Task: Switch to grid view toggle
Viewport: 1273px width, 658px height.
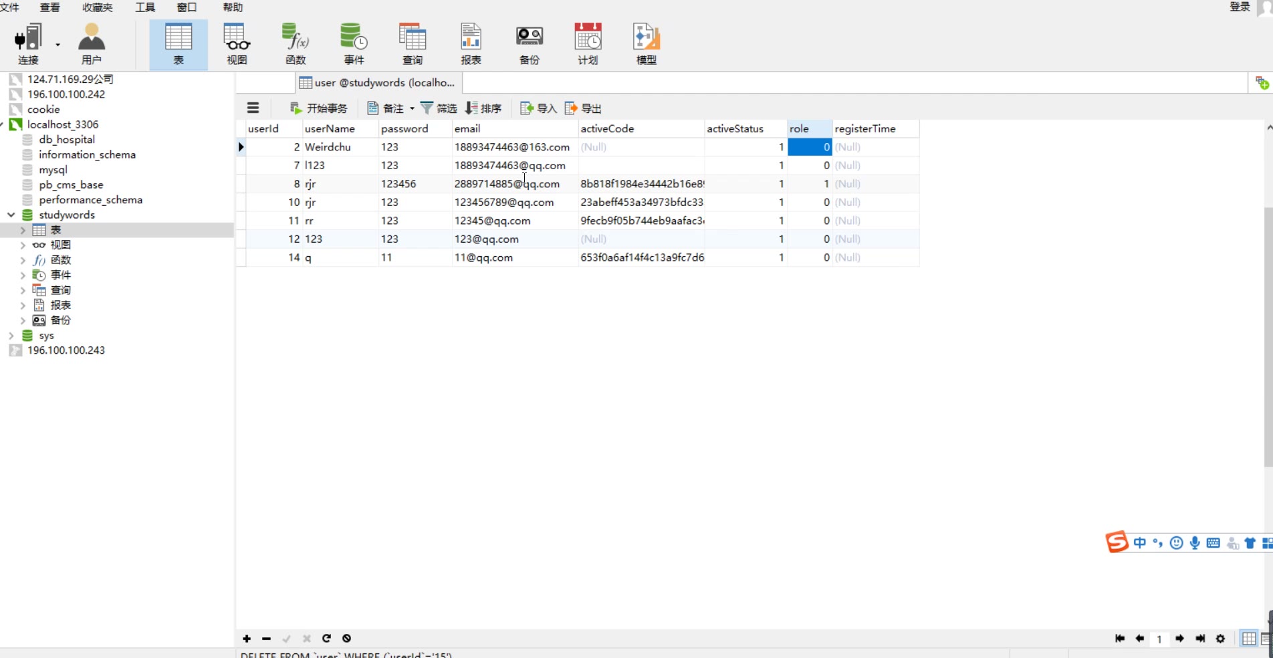Action: [1248, 639]
